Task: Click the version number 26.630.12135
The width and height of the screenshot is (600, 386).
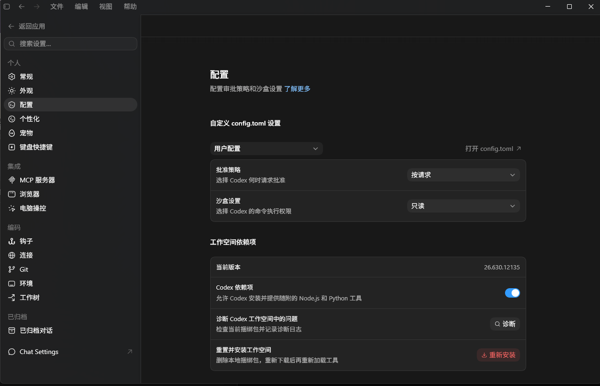Action: tap(502, 267)
